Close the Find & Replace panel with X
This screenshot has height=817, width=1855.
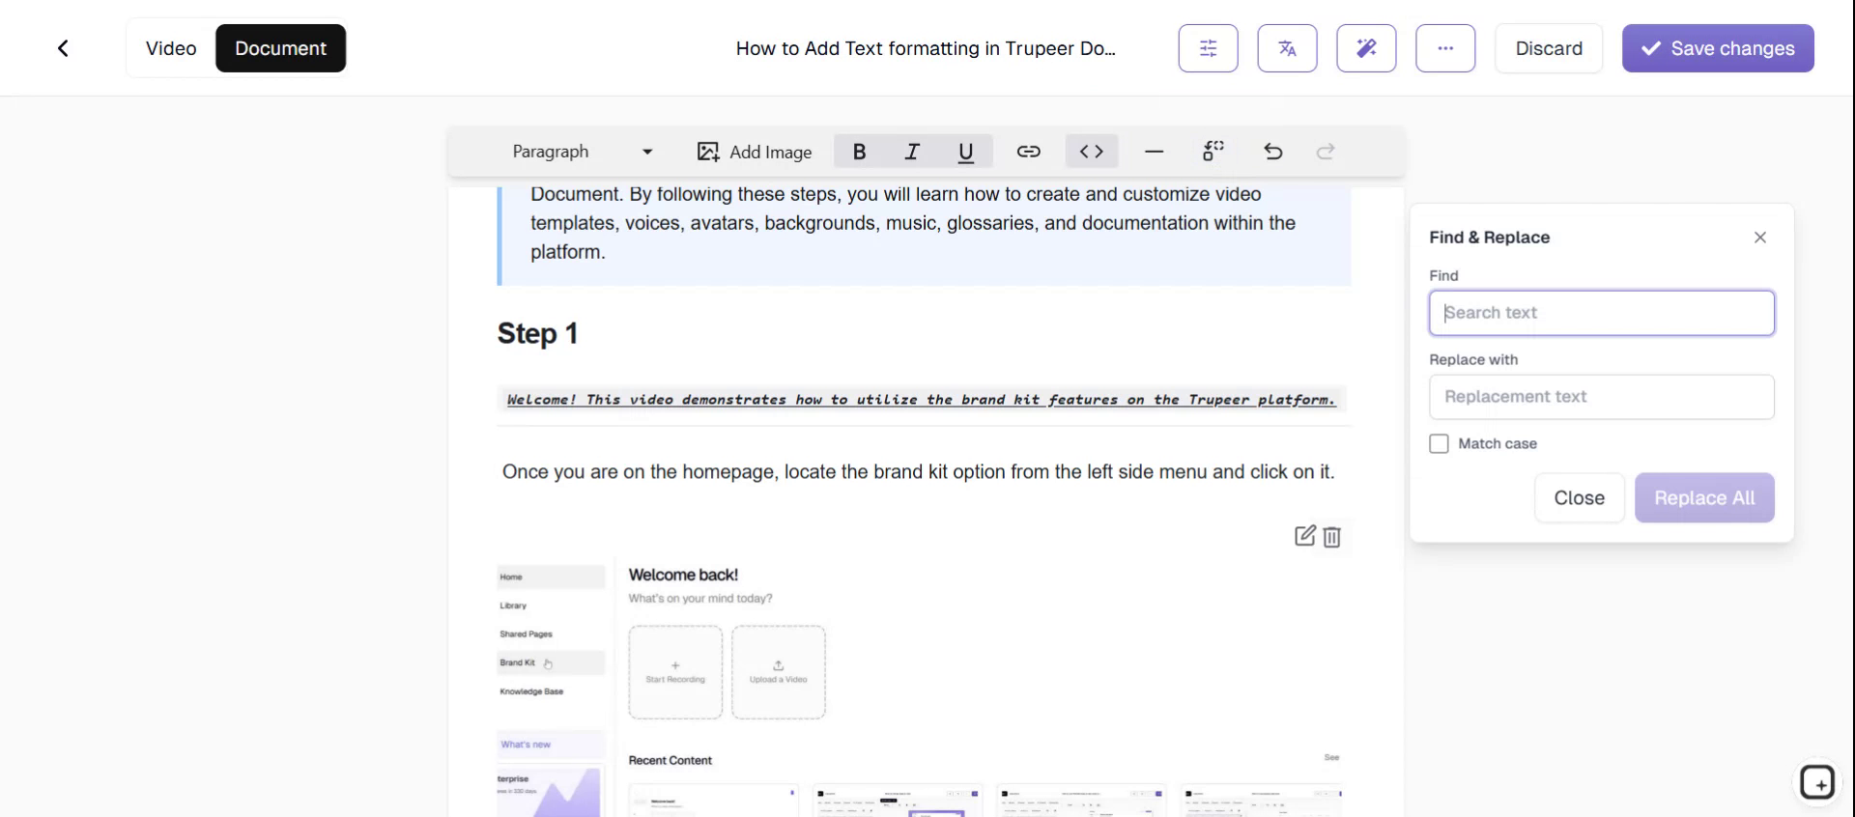click(x=1759, y=238)
